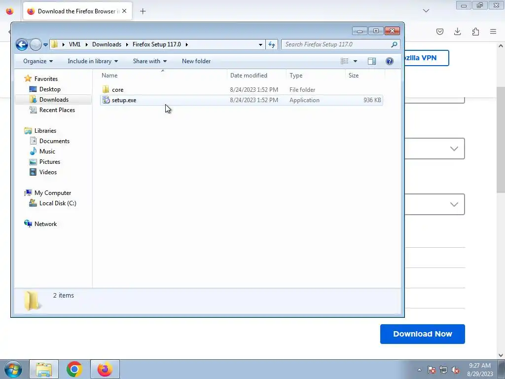Select Downloads in the address breadcrumb
The width and height of the screenshot is (505, 379).
point(107,44)
